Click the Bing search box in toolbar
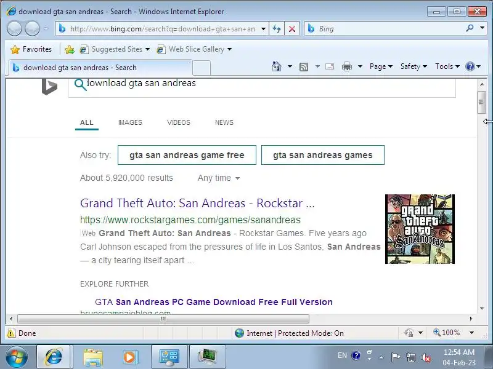Viewport: 493px width, 369px height. [x=383, y=29]
